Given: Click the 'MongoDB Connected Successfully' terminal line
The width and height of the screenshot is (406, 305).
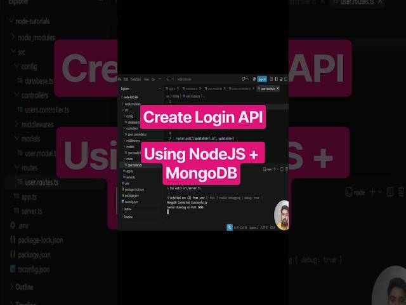Looking at the screenshot, I should pos(187,203).
